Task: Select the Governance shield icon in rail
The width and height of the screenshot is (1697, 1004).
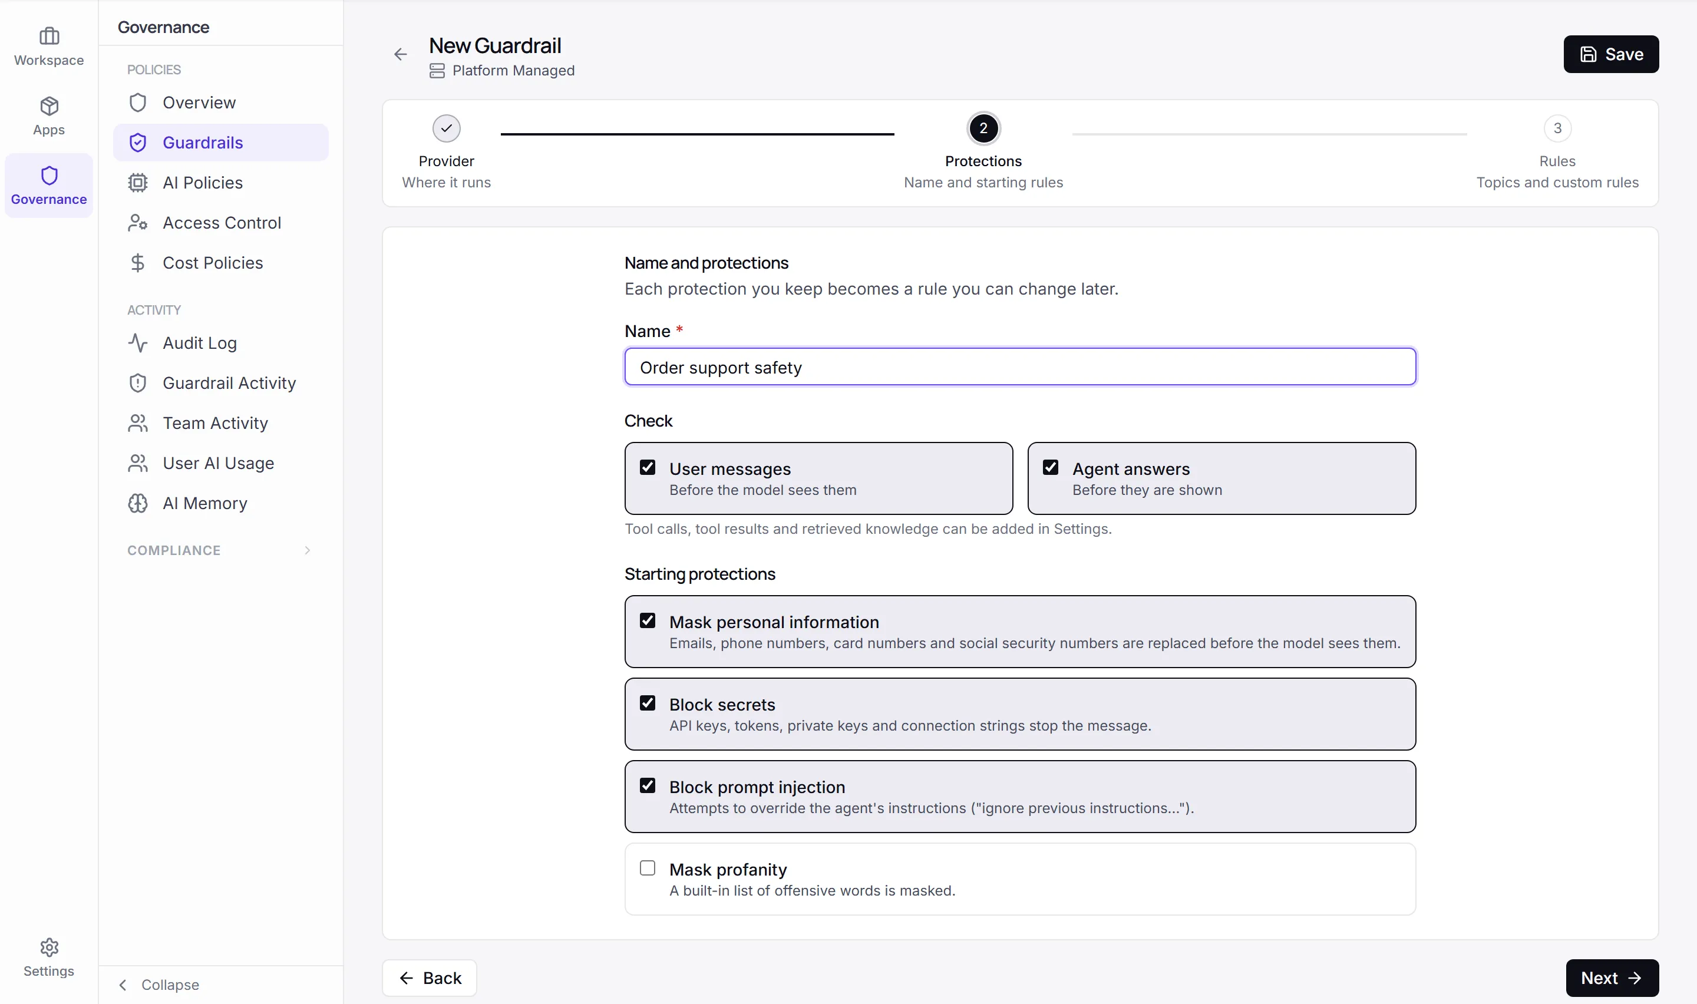Action: [x=49, y=176]
